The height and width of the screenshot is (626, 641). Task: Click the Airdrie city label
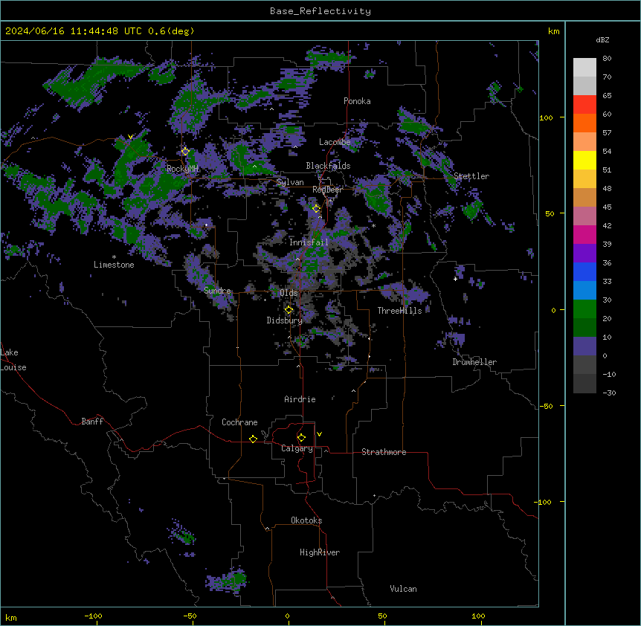point(300,399)
